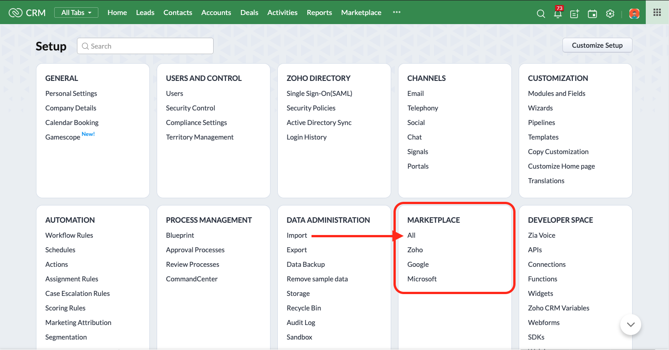This screenshot has height=350, width=669.
Task: Open Social channel settings
Action: click(416, 123)
